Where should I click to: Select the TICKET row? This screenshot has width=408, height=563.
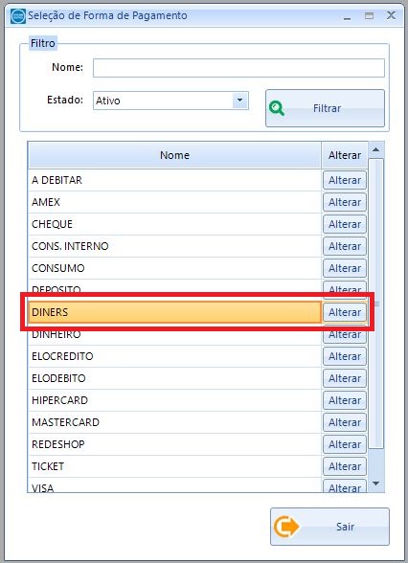pos(174,466)
